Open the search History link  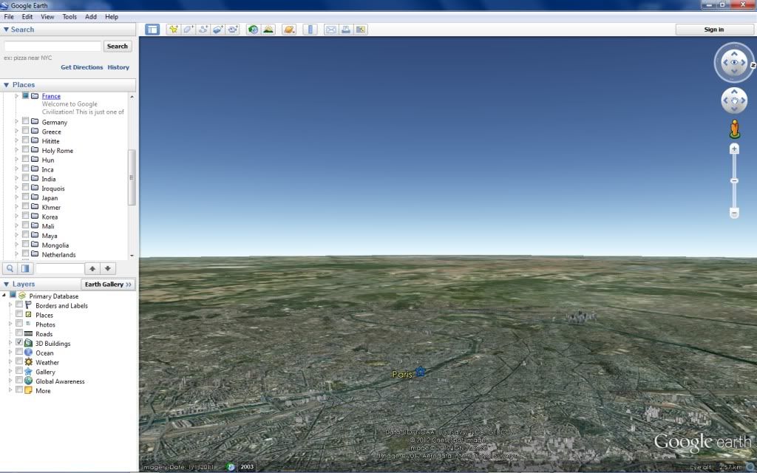pos(118,67)
